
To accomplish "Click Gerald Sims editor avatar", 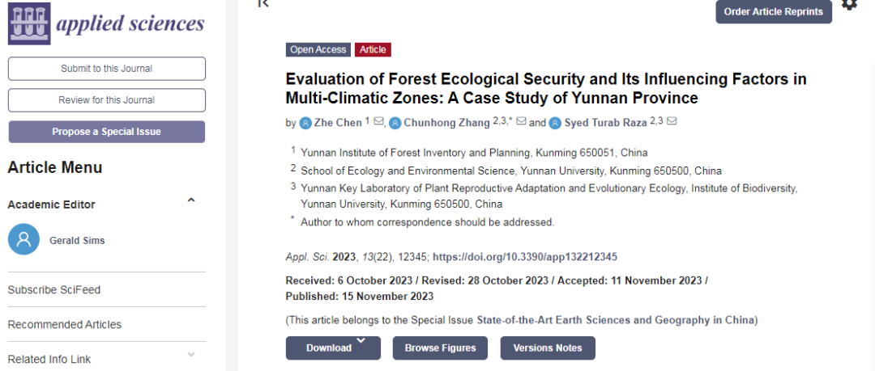I will pyautogui.click(x=23, y=239).
